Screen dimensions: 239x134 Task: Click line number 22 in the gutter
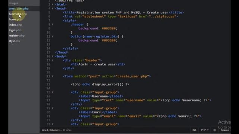click(x=48, y=80)
